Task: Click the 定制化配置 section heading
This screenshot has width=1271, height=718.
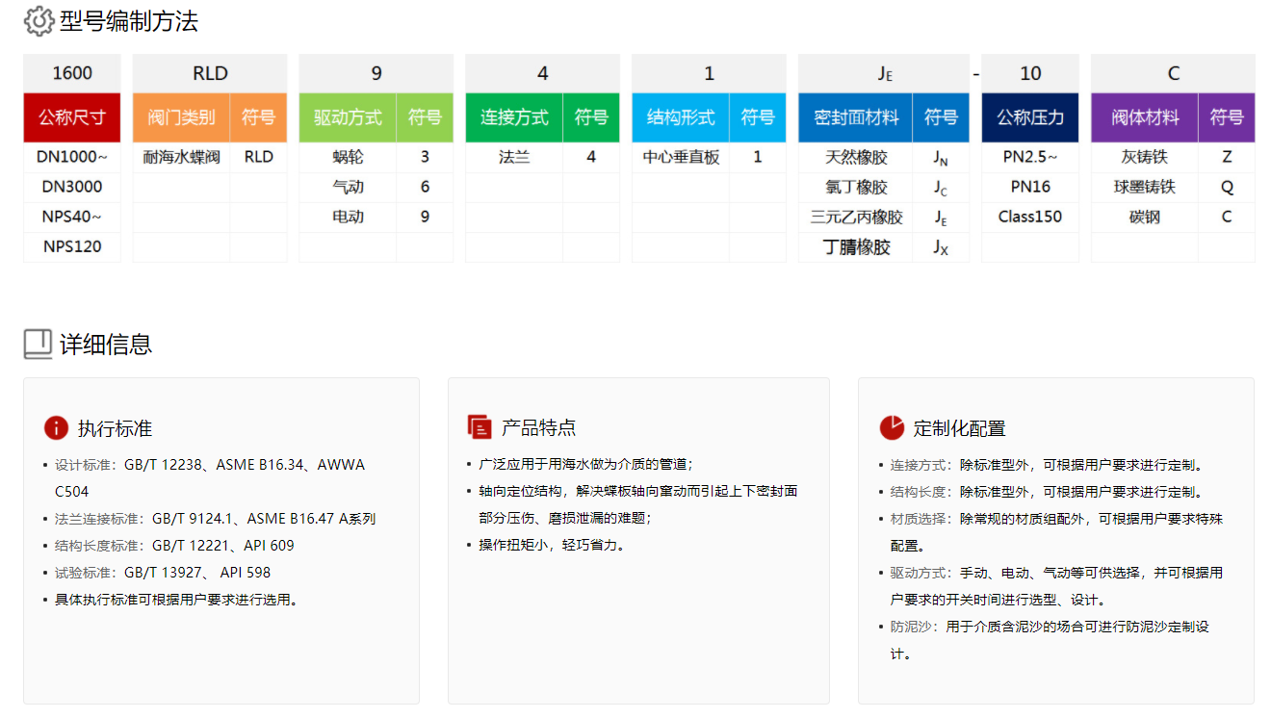Action: (x=959, y=428)
